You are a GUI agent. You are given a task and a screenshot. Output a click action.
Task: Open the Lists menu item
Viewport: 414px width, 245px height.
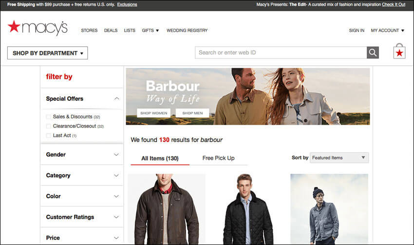point(130,30)
